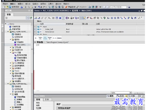Click the 添加新块 icon under 程序块

click(x=15, y=42)
